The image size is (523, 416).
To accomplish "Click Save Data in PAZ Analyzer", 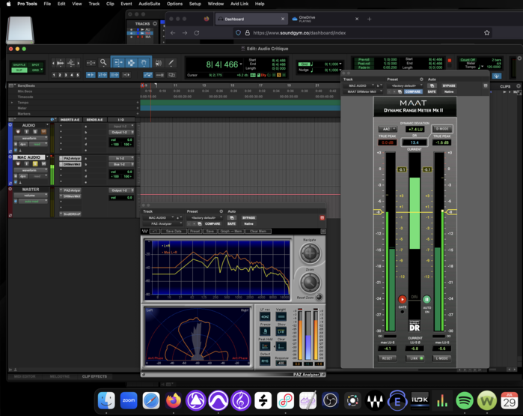I will tap(174, 231).
